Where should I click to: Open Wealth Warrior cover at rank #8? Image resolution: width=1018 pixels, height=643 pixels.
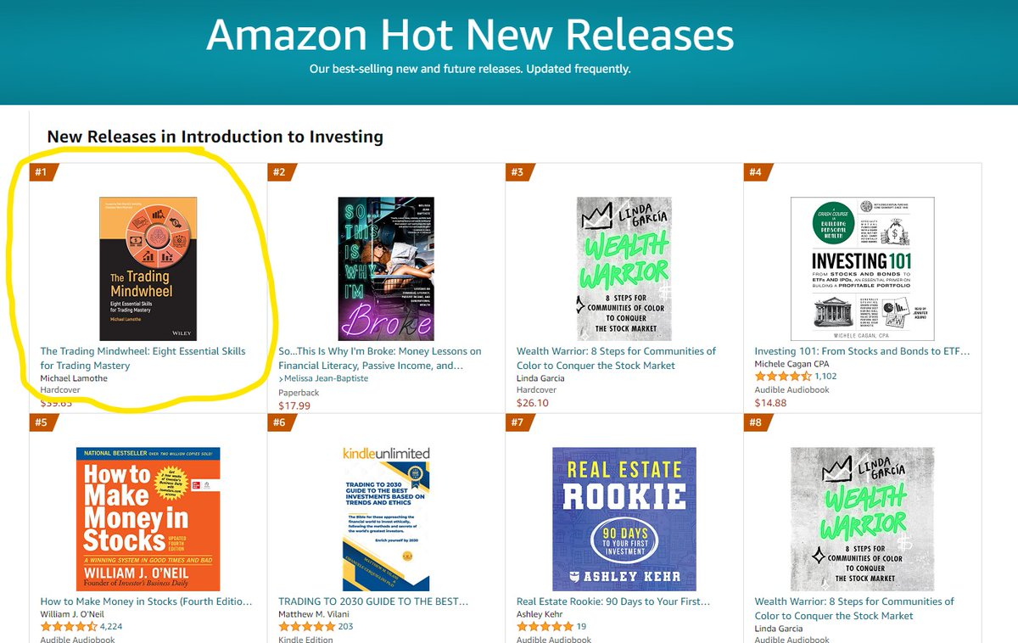[862, 519]
